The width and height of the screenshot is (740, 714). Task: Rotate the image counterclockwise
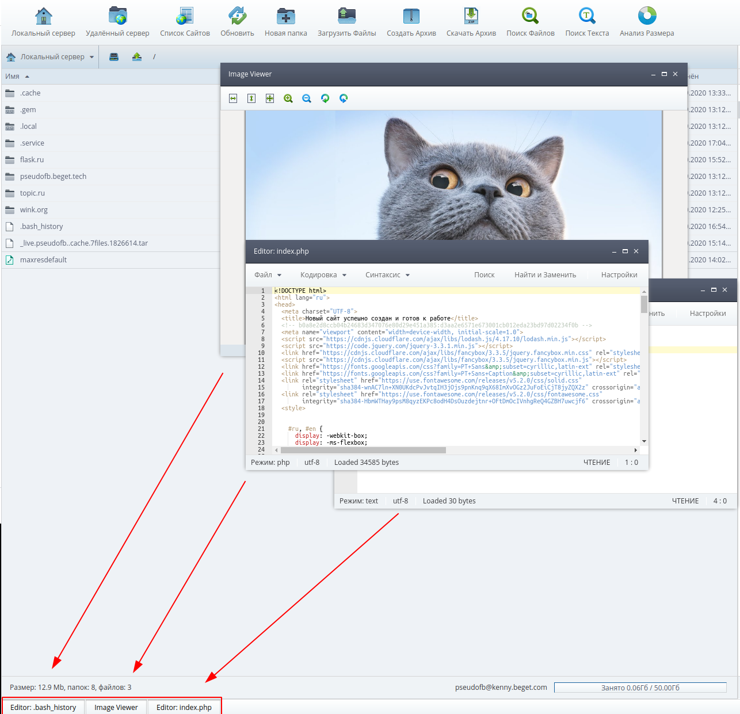coord(325,98)
